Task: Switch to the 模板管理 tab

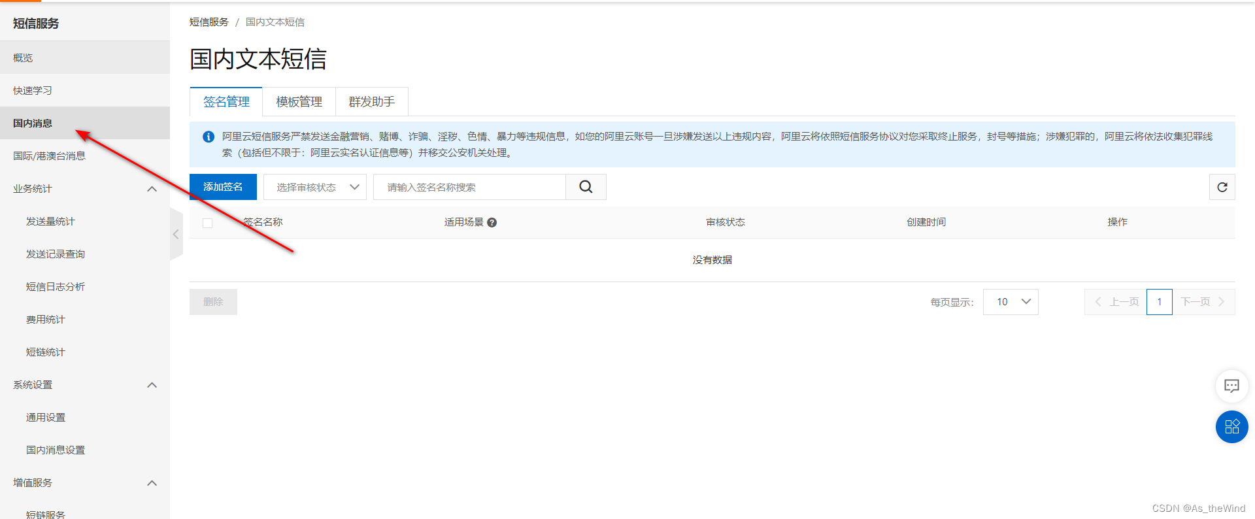Action: coord(299,101)
